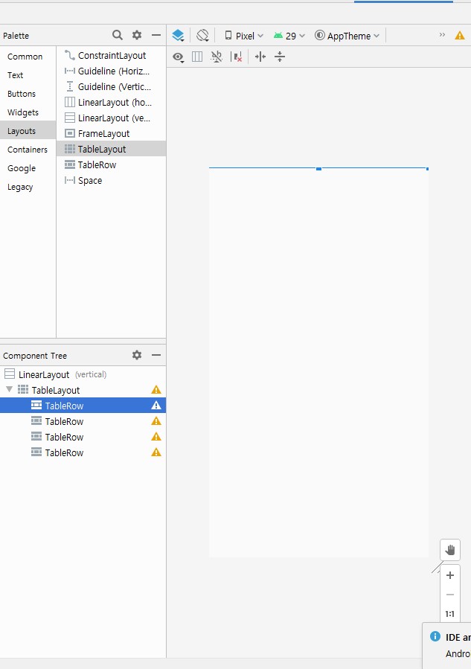Open view options eye icon
Viewport: 471px width, 669px height.
[179, 57]
